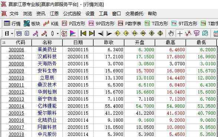Image resolution: width=218 pixels, height=137 pixels.
Task: Click the purple shirt-shaped icon
Action: [x=196, y=33]
